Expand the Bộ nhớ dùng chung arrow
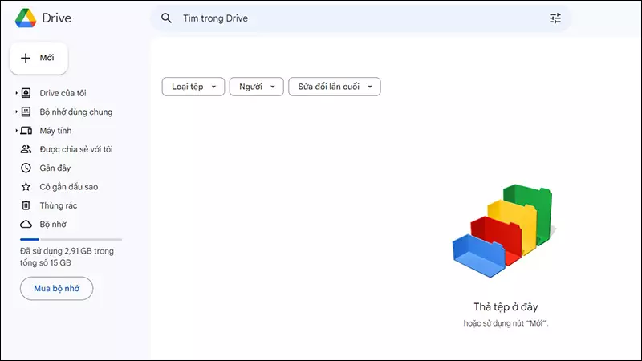 (x=16, y=112)
